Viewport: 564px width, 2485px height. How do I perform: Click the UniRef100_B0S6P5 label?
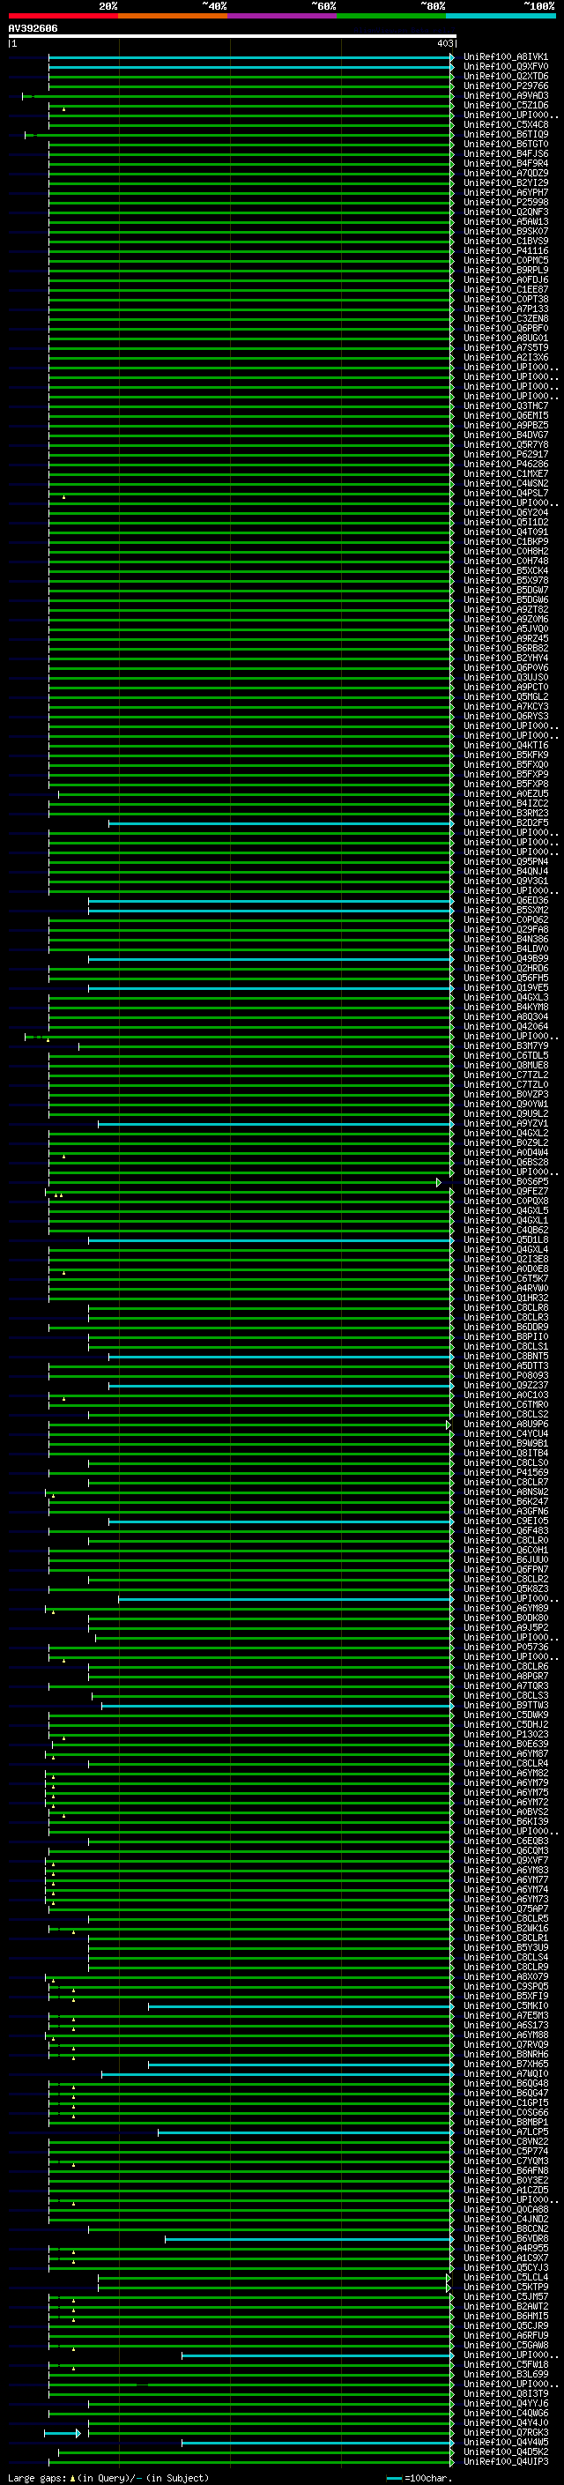(x=505, y=1182)
